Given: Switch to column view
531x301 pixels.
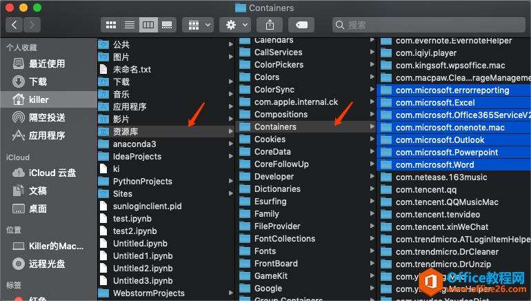Looking at the screenshot, I should click(148, 25).
